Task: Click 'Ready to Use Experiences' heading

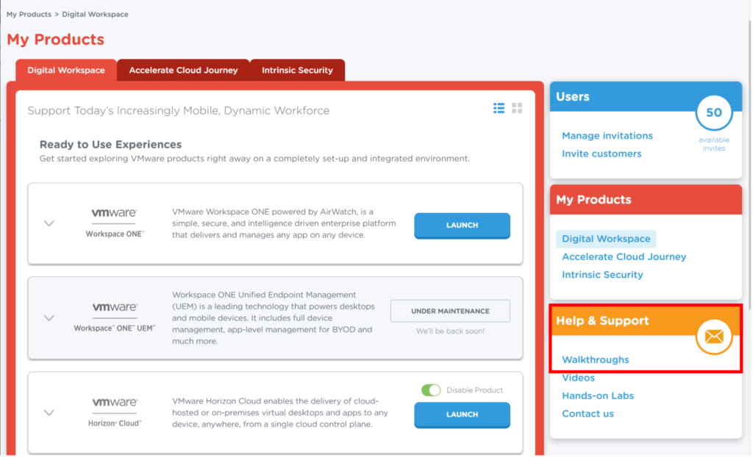Action: pyautogui.click(x=110, y=145)
